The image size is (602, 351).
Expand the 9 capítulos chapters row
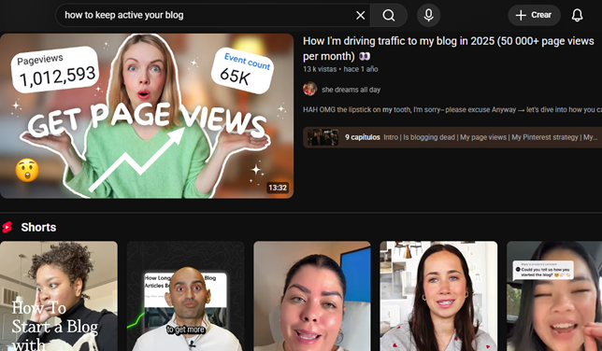pos(452,137)
